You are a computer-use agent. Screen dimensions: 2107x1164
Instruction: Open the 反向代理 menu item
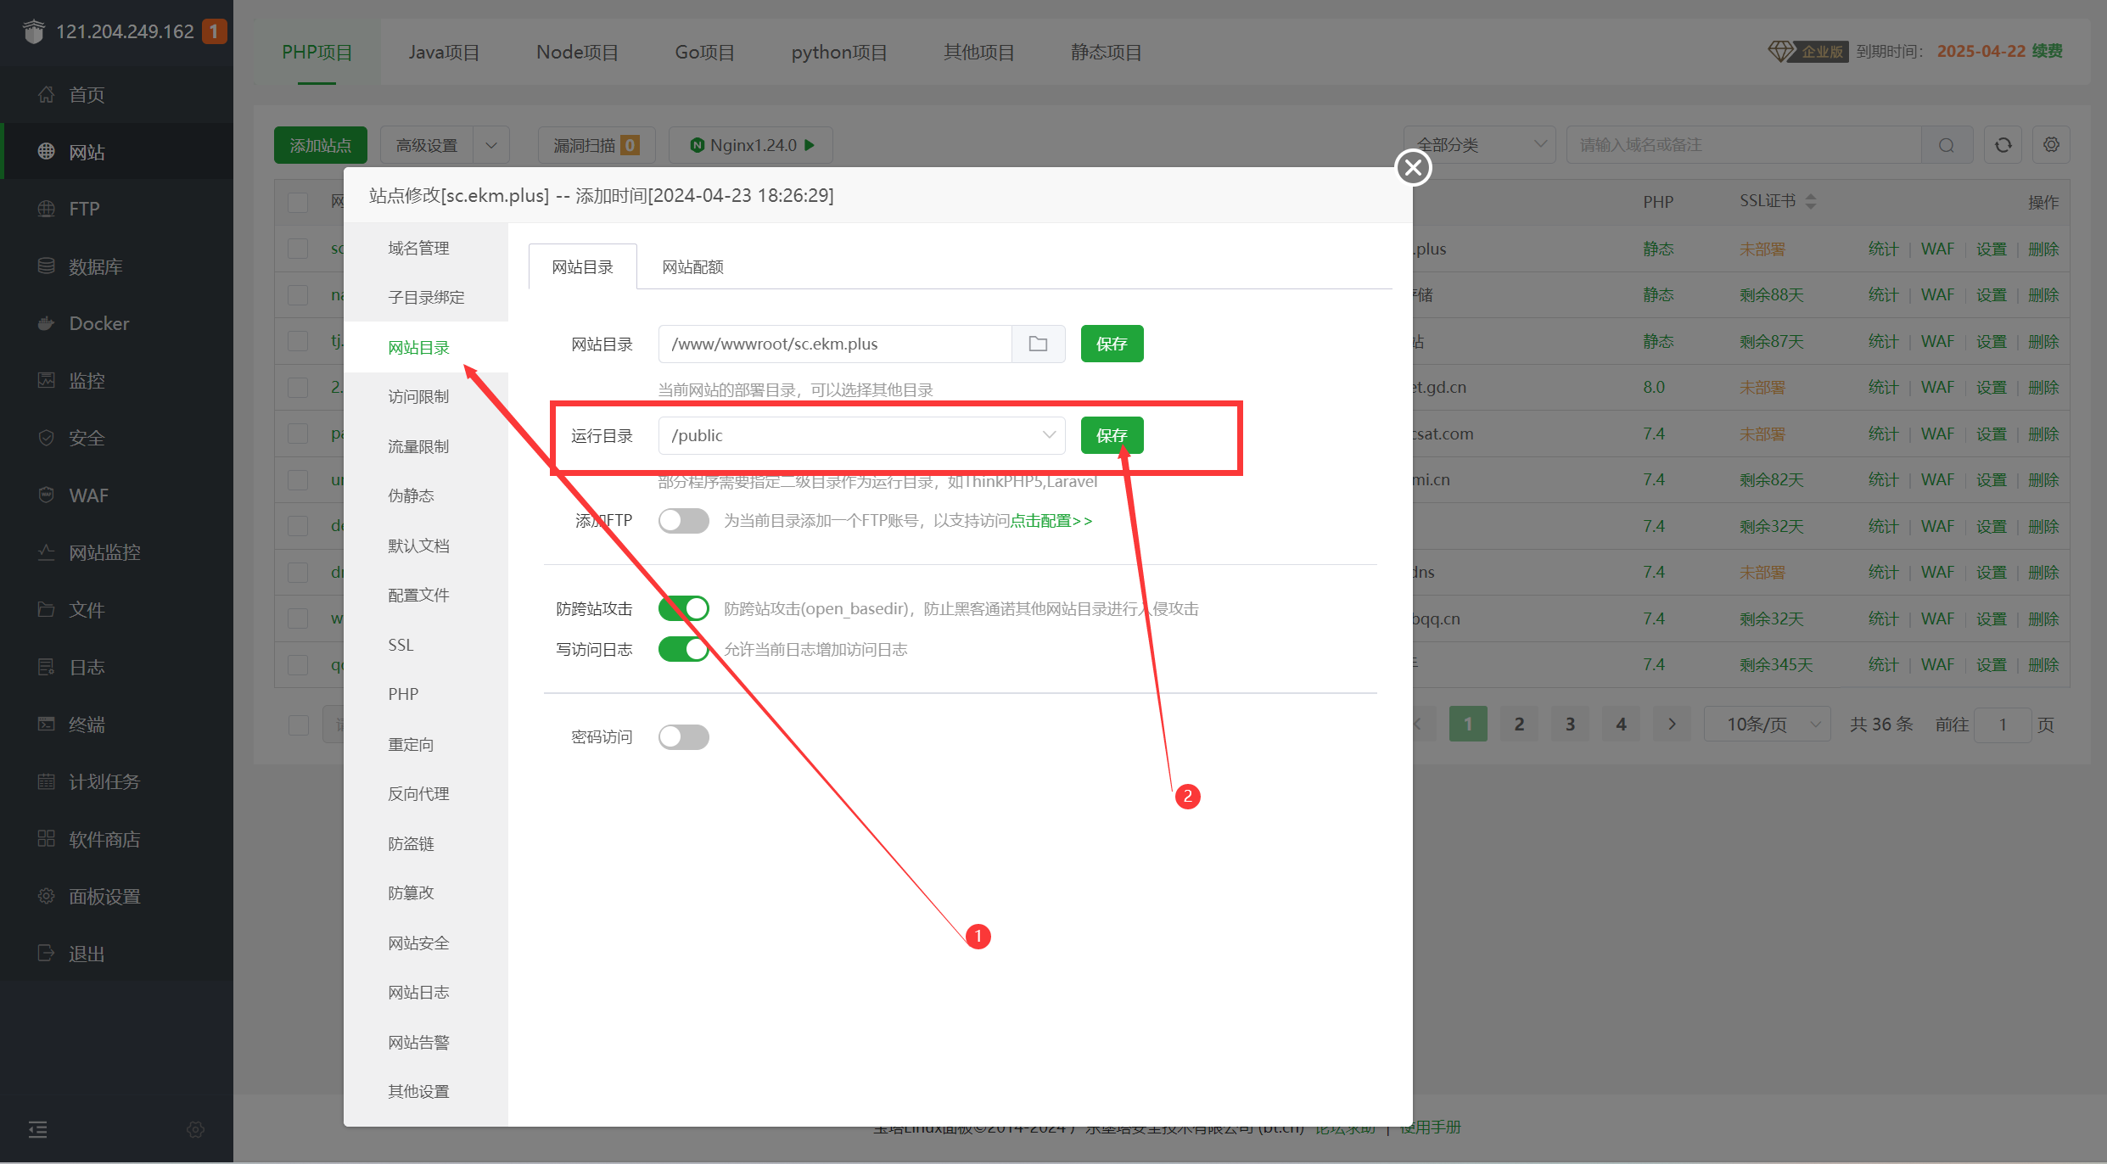tap(418, 794)
